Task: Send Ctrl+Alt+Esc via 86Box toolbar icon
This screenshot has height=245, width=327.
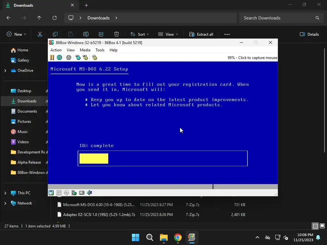Action: tap(85, 57)
